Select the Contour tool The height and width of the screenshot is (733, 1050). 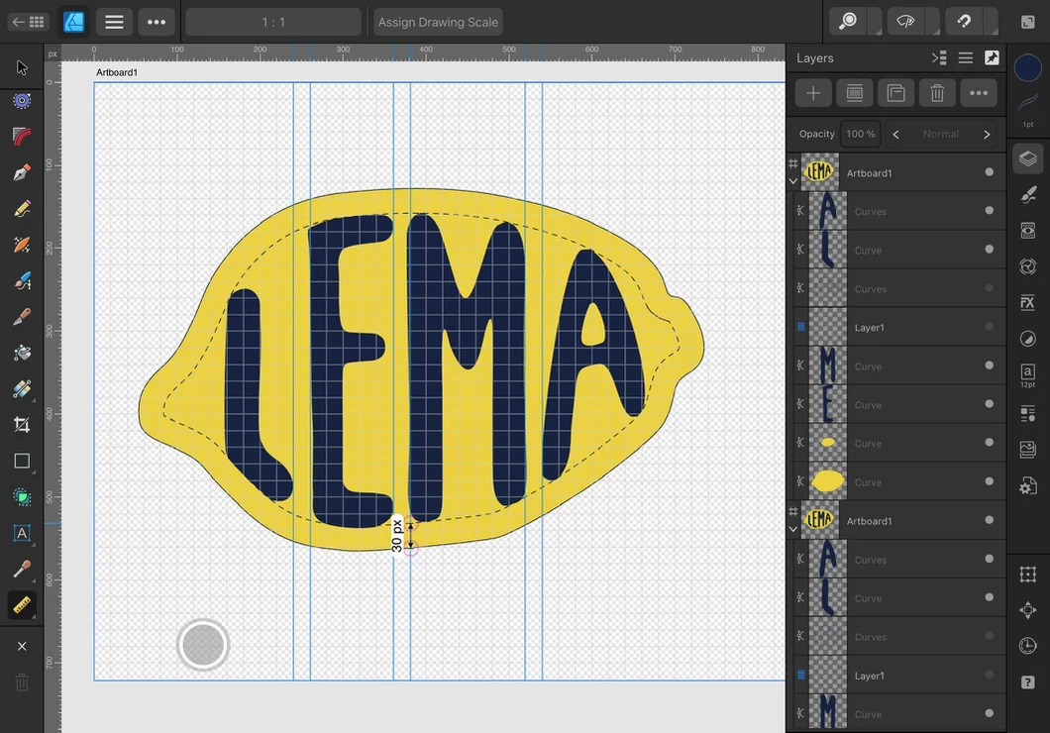pyautogui.click(x=22, y=101)
